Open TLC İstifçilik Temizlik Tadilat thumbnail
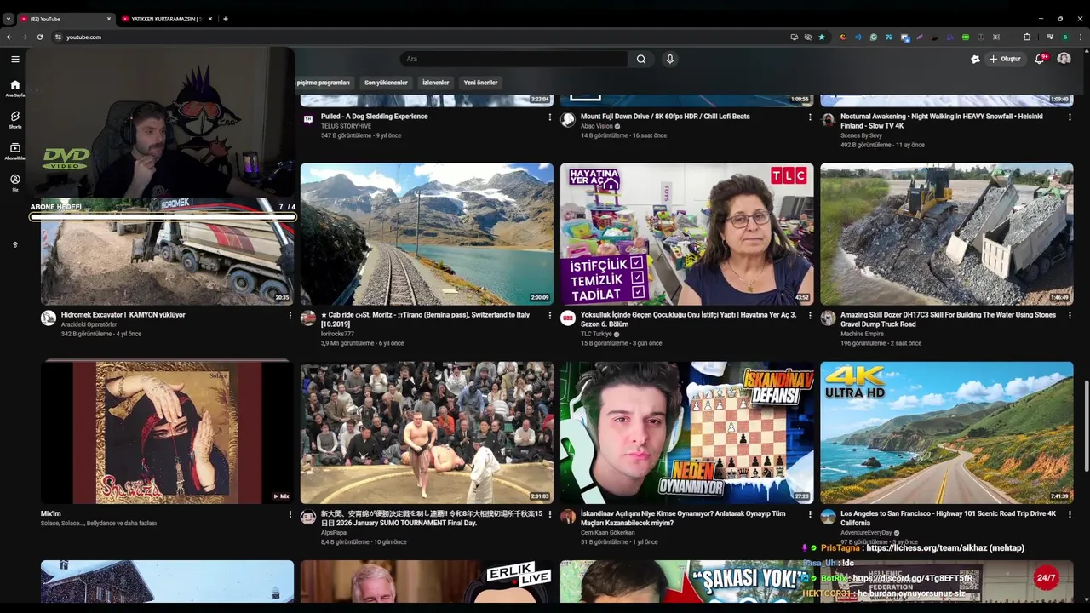This screenshot has height=613, width=1090. click(x=687, y=234)
